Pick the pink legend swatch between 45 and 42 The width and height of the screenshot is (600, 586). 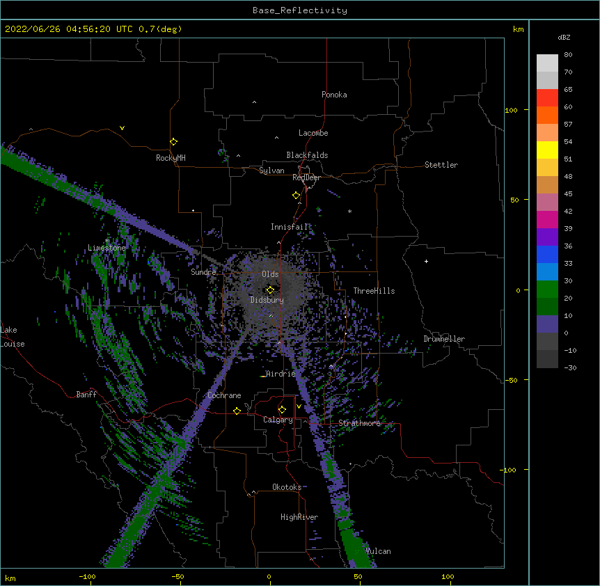coord(547,203)
